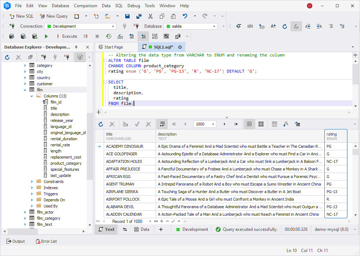
Task: Click the New SQL toolbar icon
Action: (x=21, y=16)
